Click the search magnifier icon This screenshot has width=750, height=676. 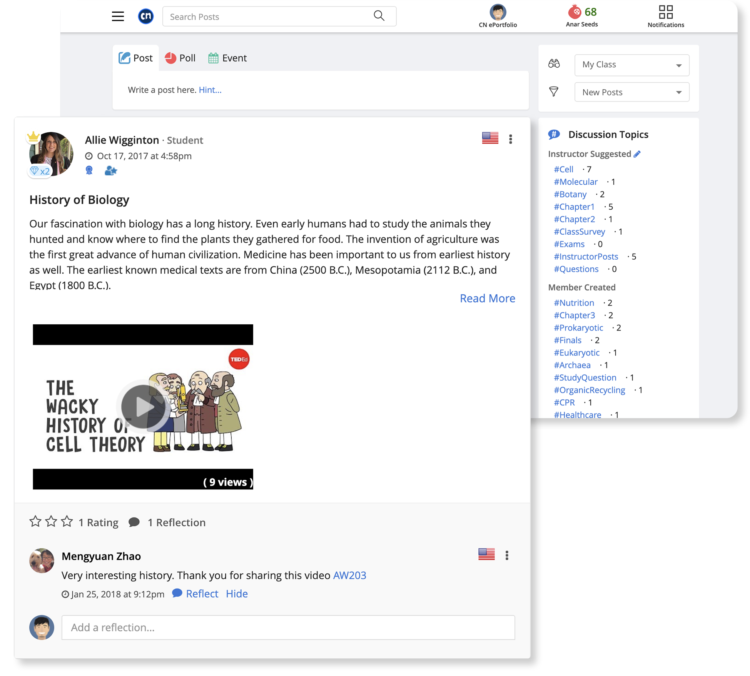pos(379,16)
